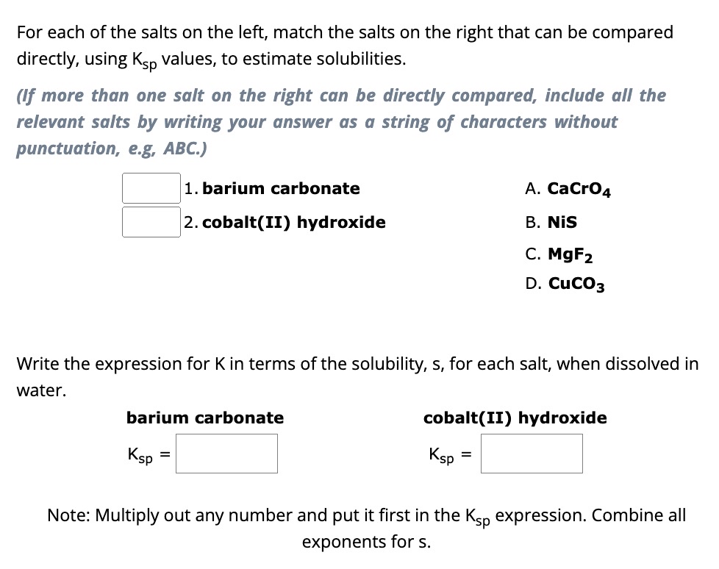Click the answer box for cobalt(II) hydroxide
Screen dimensions: 719x569
150,222
